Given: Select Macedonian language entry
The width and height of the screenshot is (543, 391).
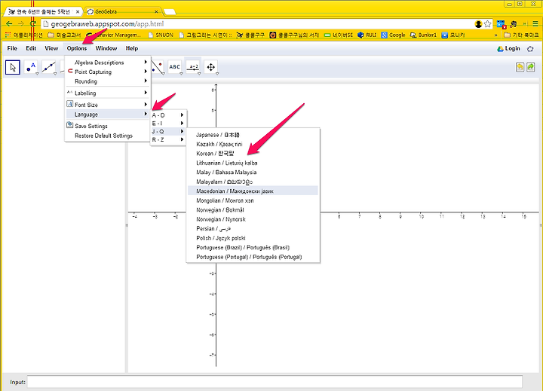Looking at the screenshot, I should (253, 191).
